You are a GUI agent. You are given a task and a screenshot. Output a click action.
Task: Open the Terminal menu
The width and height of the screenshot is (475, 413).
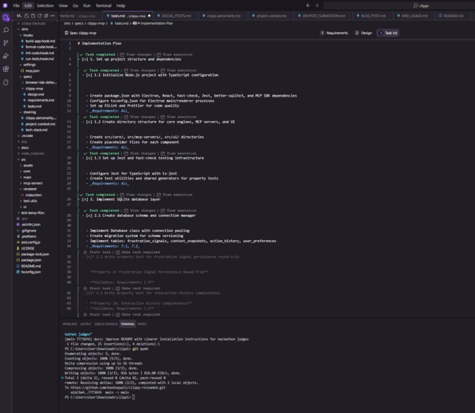click(x=104, y=6)
